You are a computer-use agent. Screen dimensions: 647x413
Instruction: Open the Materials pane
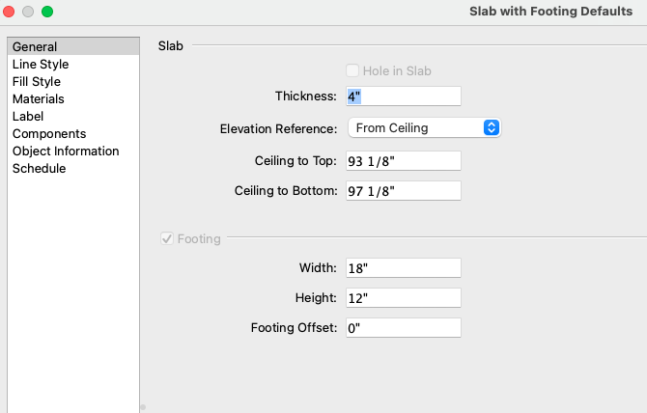(39, 98)
